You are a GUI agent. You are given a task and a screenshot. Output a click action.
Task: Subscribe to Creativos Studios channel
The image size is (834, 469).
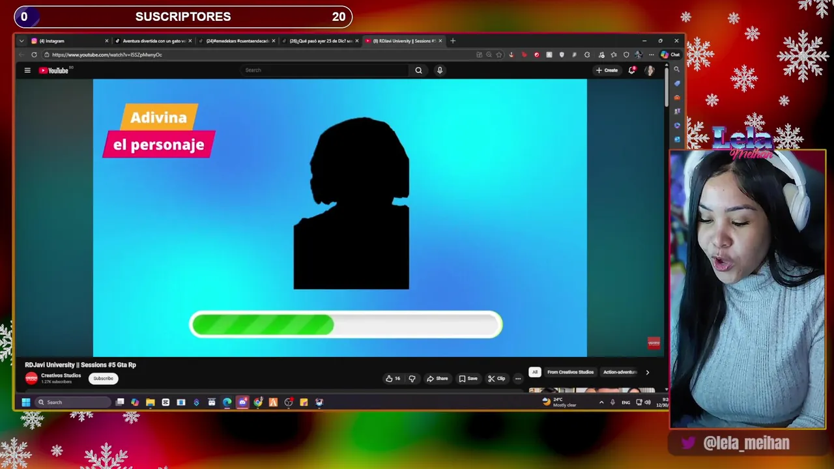(103, 378)
